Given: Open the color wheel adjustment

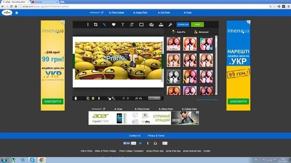Looking at the screenshot, I should [93, 98].
